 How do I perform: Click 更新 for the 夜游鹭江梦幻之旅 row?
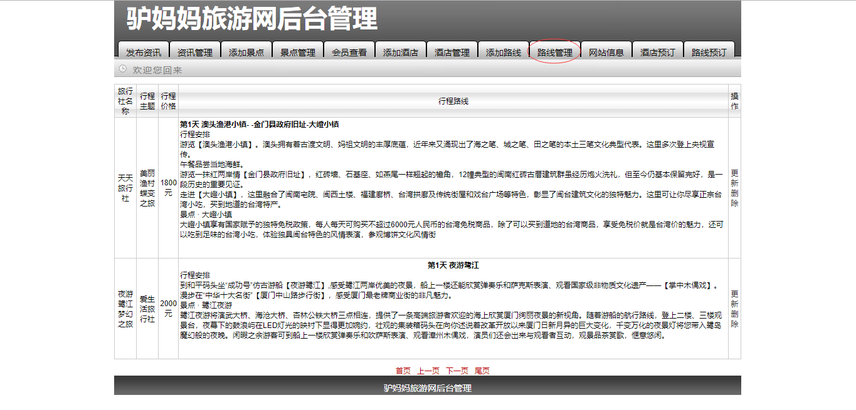click(734, 299)
